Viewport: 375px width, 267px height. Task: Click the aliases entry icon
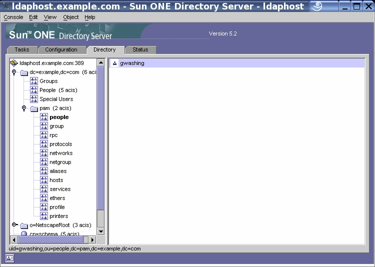coord(44,171)
